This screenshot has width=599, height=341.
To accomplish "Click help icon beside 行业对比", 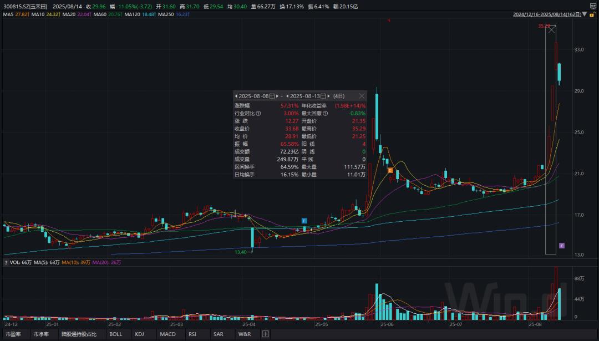I will 258,113.
